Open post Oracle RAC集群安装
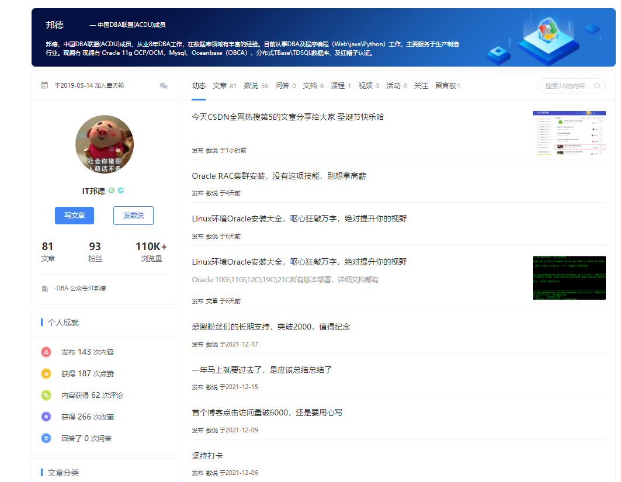621x482 pixels. point(279,176)
